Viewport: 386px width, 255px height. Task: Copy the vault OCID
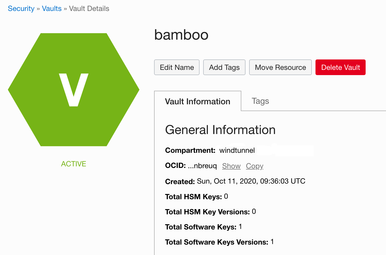[x=255, y=166]
